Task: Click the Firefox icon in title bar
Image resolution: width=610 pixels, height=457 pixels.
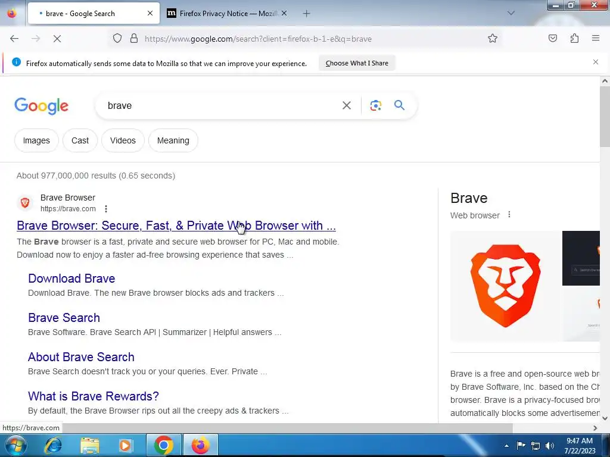Action: point(12,13)
